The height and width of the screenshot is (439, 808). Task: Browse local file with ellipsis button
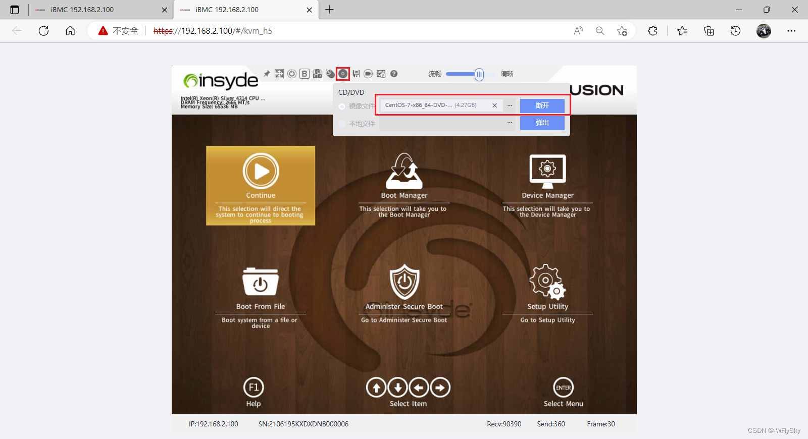(x=510, y=123)
